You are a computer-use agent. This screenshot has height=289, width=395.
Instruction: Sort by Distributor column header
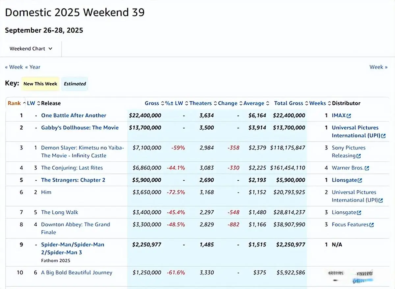pos(346,103)
